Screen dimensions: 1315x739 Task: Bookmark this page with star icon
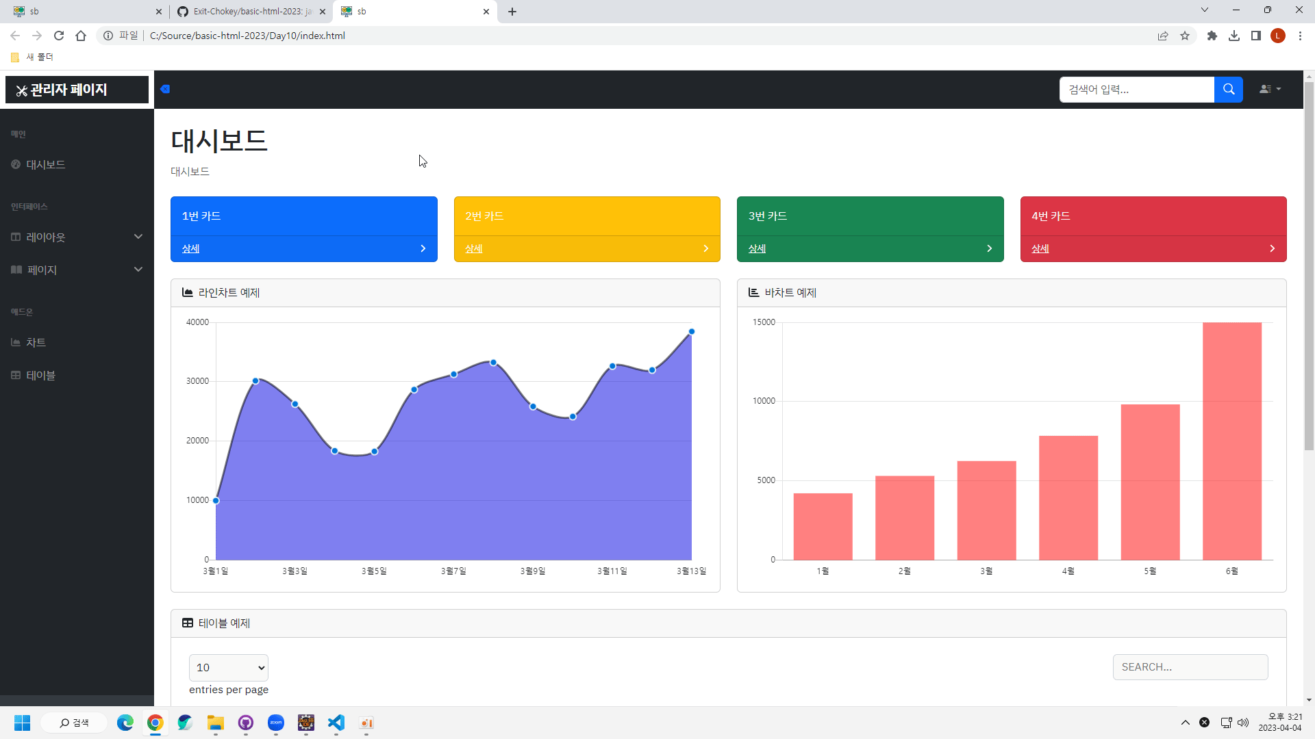pyautogui.click(x=1185, y=36)
